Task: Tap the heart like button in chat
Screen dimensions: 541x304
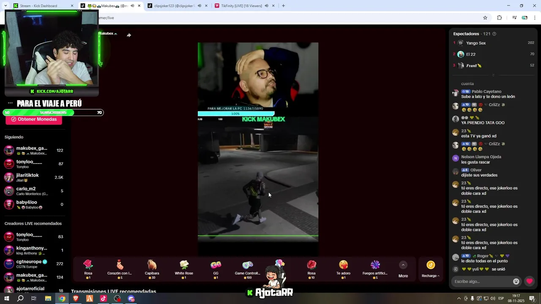Action: click(x=529, y=281)
